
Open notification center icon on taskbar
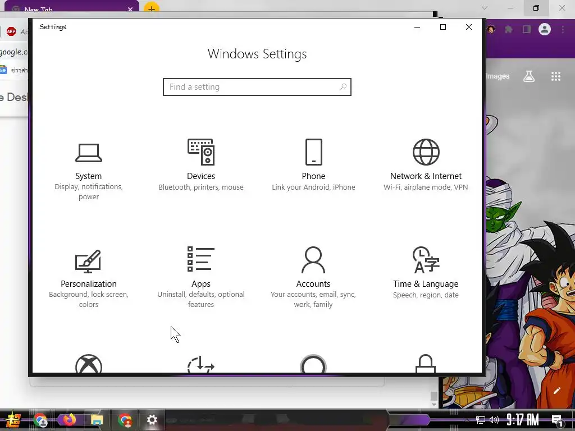pyautogui.click(x=557, y=421)
